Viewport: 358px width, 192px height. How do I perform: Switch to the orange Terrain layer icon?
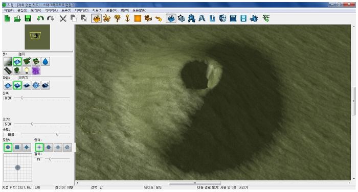tap(96, 18)
